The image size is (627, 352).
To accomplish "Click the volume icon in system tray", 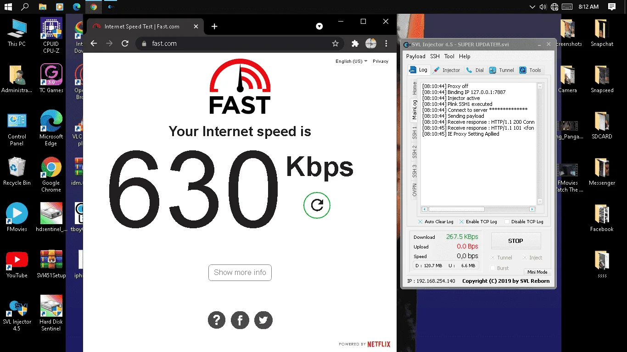I will click(x=543, y=7).
